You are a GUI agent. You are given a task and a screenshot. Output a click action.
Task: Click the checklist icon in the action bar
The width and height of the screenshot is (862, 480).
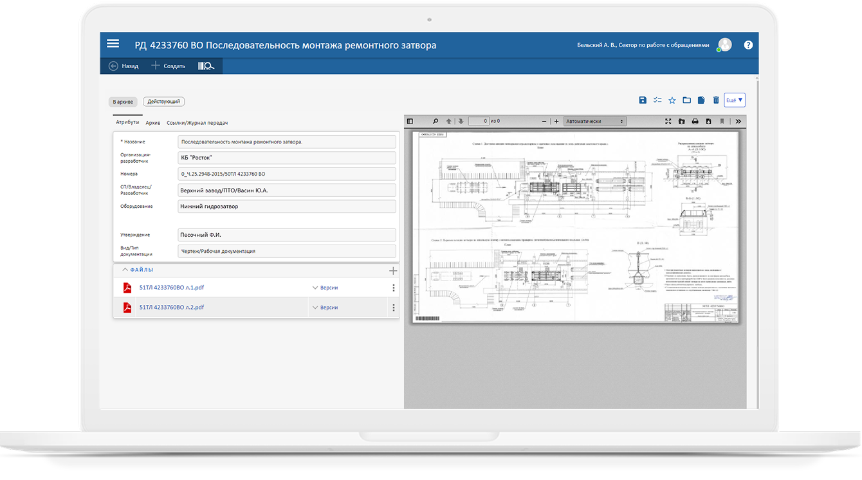tap(657, 100)
